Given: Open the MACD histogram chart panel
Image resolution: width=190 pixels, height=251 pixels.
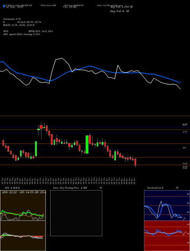Looking at the screenshot, I should 23,236.
